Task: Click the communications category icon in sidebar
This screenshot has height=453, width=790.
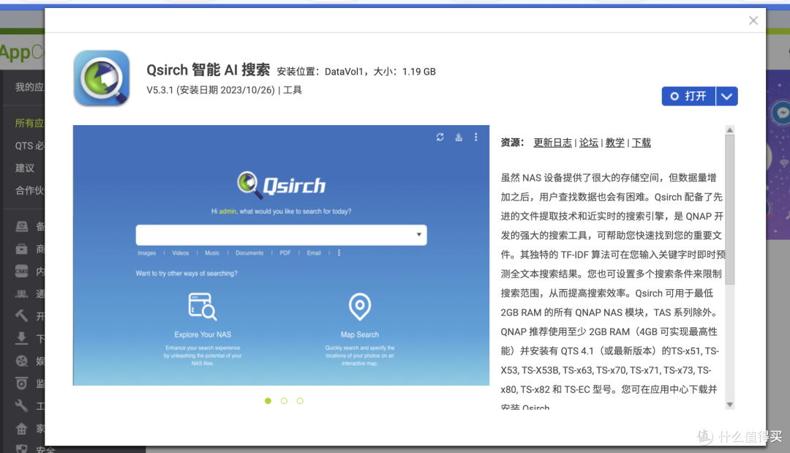Action: pyautogui.click(x=22, y=293)
